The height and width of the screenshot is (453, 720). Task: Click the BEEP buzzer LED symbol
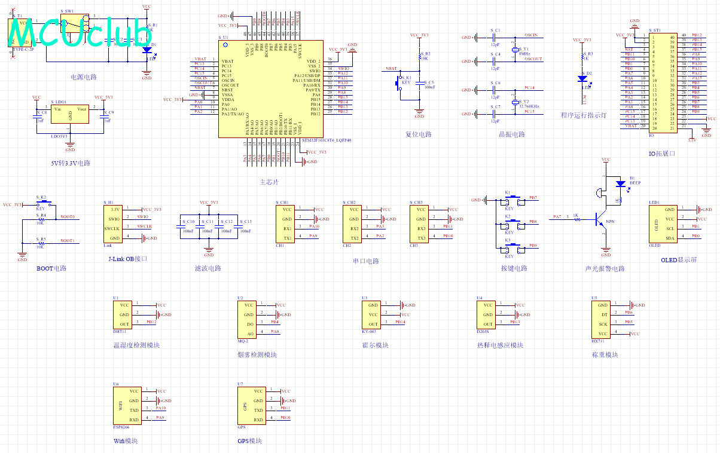pos(620,186)
